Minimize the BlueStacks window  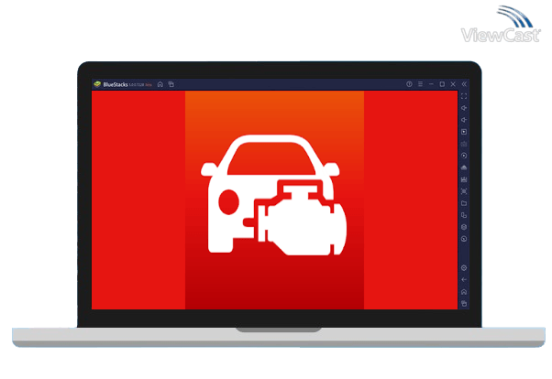tap(431, 84)
